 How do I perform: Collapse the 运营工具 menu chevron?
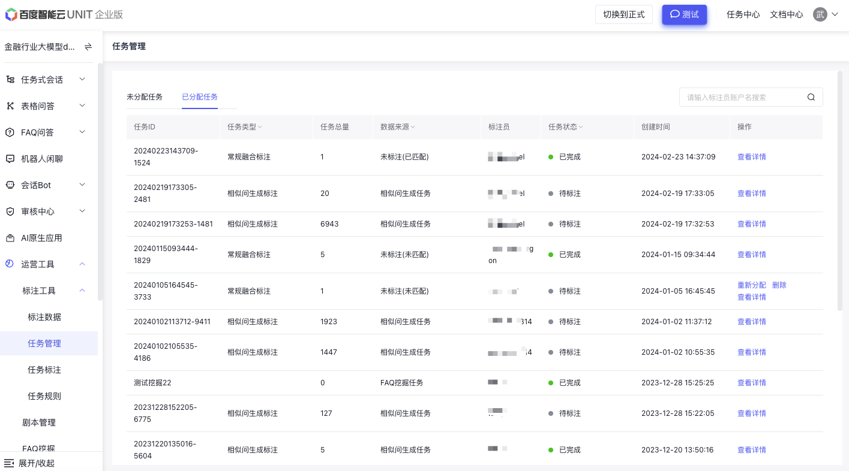[82, 264]
